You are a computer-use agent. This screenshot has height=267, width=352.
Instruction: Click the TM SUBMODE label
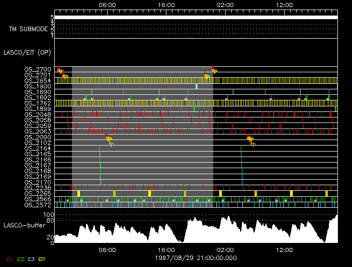[28, 29]
